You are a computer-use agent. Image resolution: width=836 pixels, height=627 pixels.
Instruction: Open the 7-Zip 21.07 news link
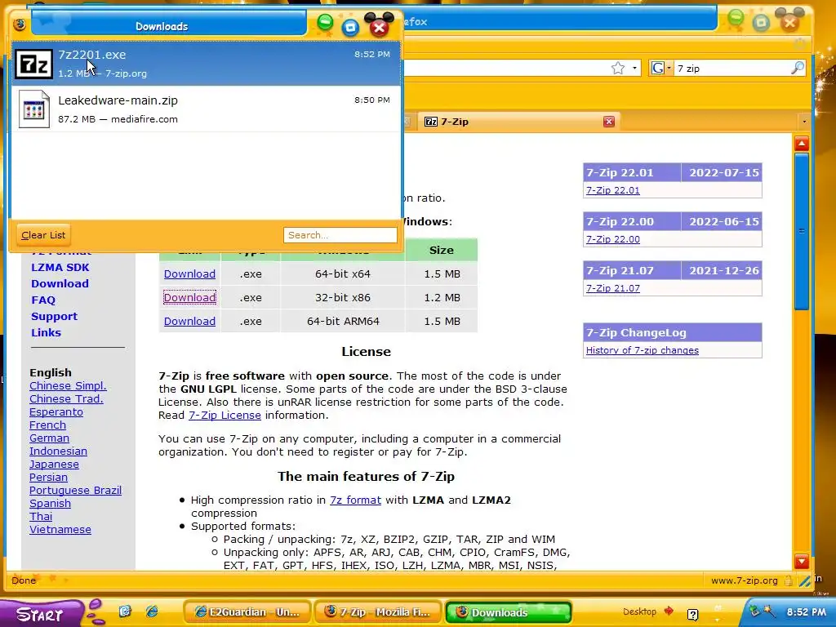click(612, 288)
